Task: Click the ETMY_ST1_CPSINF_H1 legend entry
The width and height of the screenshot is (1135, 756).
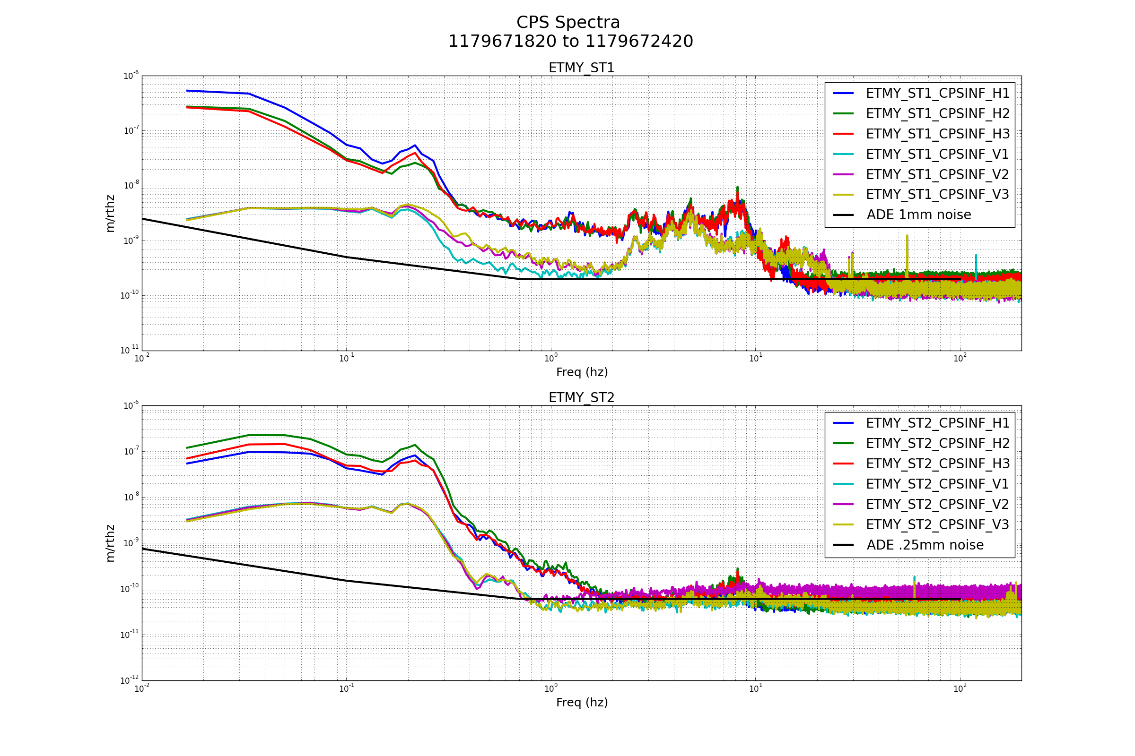Action: pyautogui.click(x=937, y=94)
